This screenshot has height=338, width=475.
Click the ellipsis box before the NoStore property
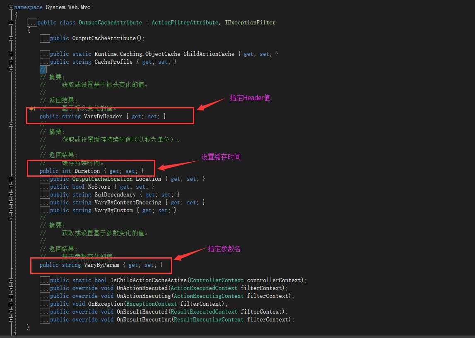(x=45, y=187)
